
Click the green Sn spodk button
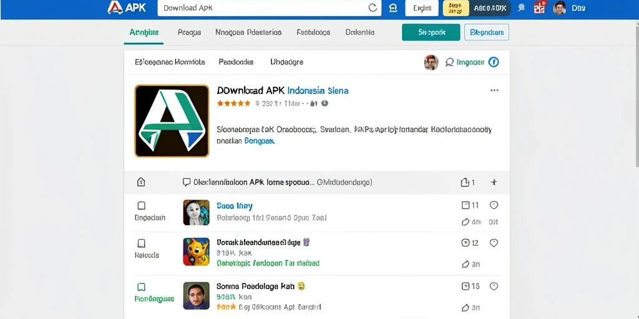pyautogui.click(x=431, y=32)
